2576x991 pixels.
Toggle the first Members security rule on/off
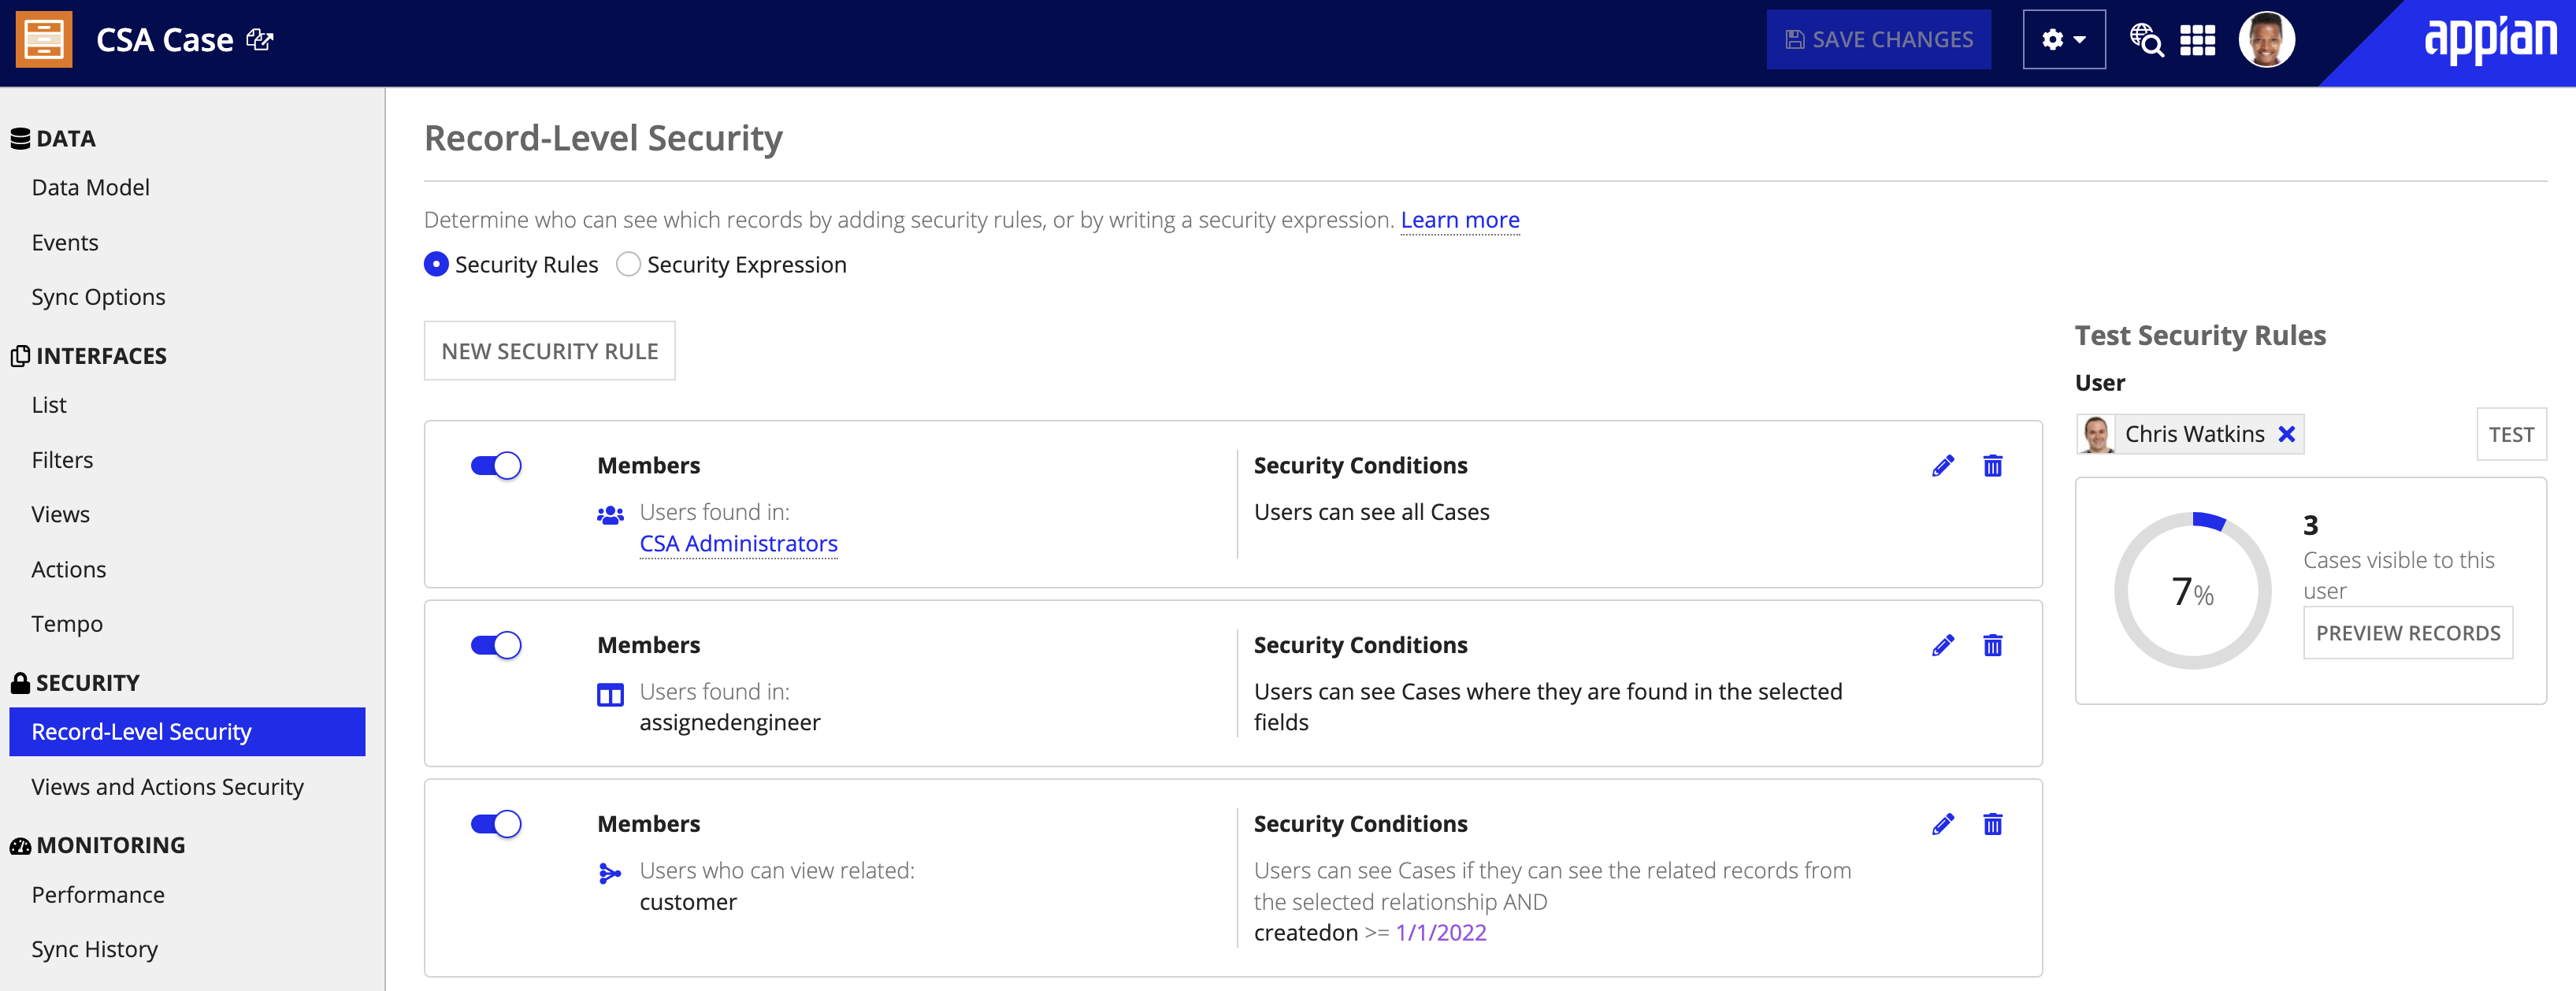pyautogui.click(x=496, y=465)
